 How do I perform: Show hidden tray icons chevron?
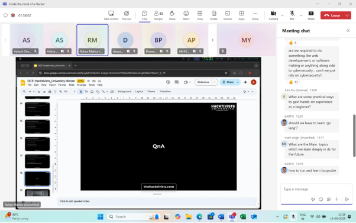[x=277, y=217]
